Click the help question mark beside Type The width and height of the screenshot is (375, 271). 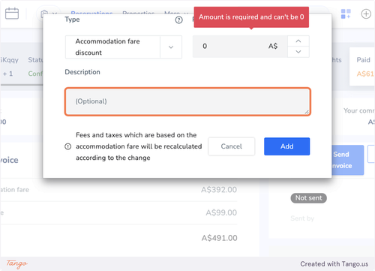pos(178,20)
